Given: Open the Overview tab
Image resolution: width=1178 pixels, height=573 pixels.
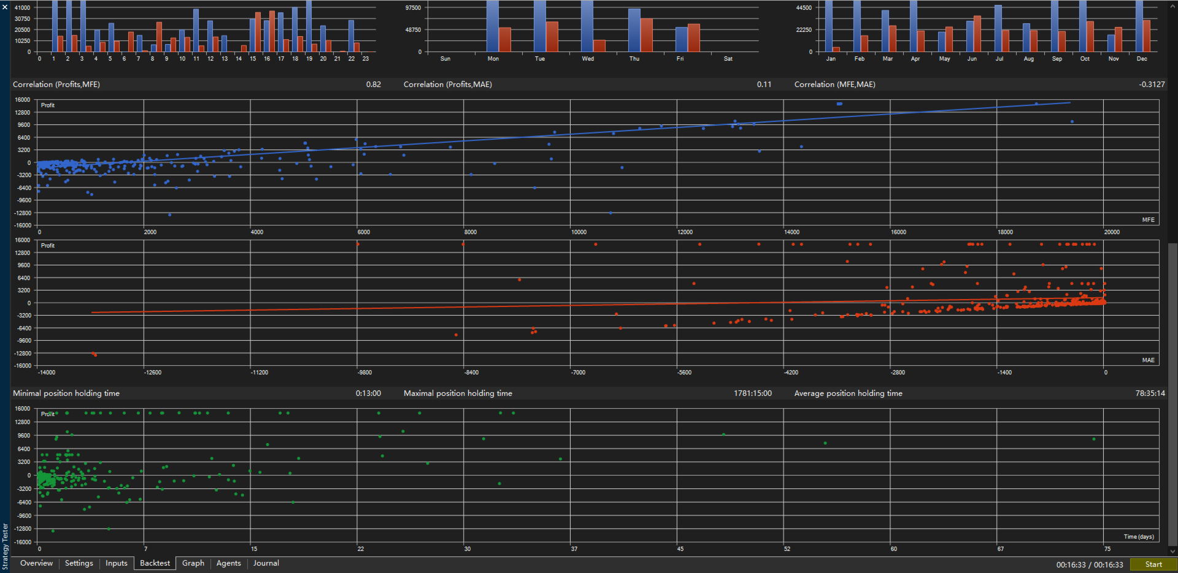Looking at the screenshot, I should pos(36,563).
